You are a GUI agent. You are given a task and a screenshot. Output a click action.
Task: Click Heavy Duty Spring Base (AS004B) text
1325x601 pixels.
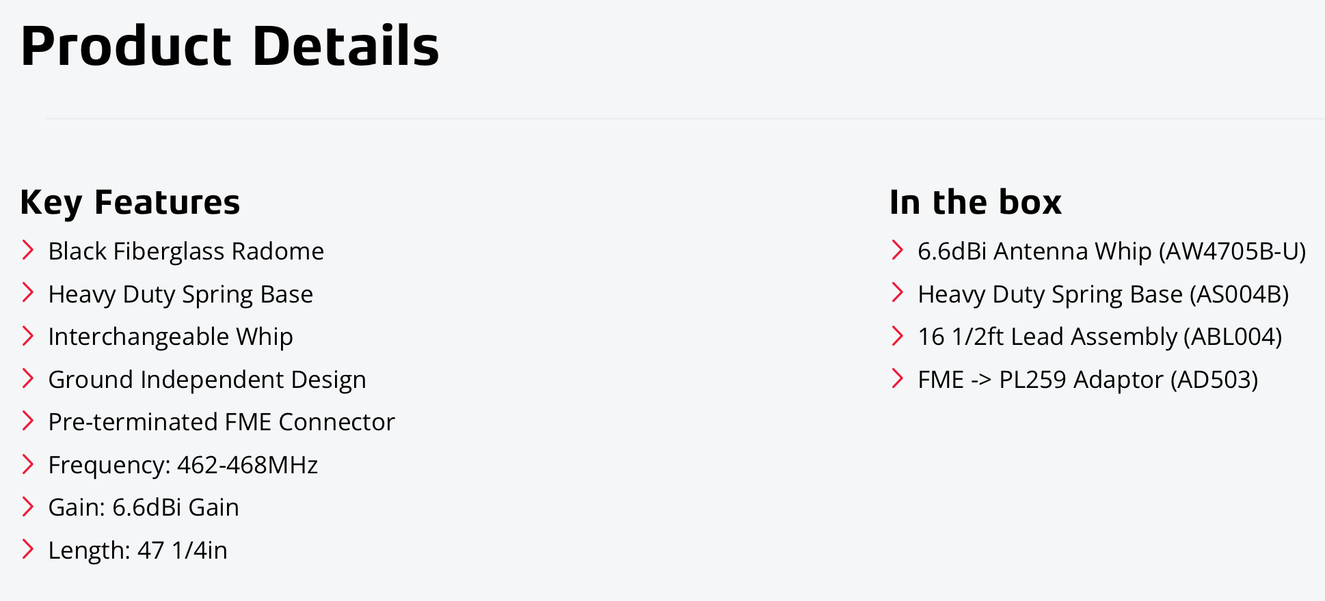(x=1103, y=294)
